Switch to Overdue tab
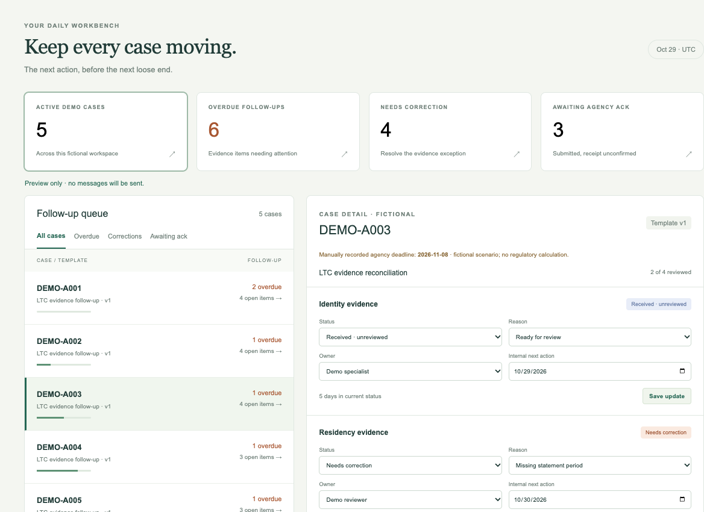Image resolution: width=704 pixels, height=512 pixels. coord(87,237)
